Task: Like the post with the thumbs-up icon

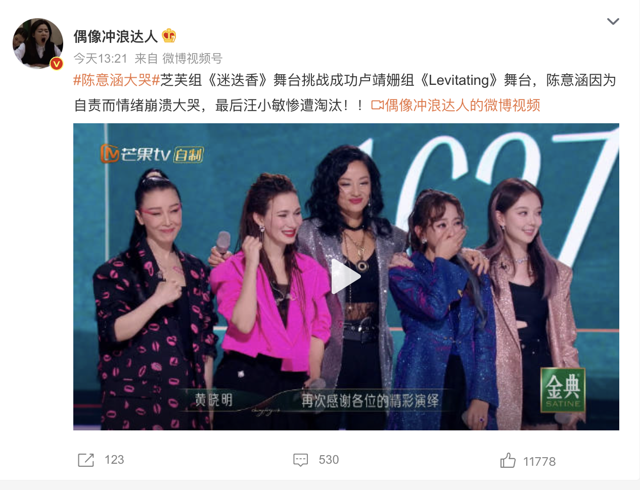Action: 508,460
